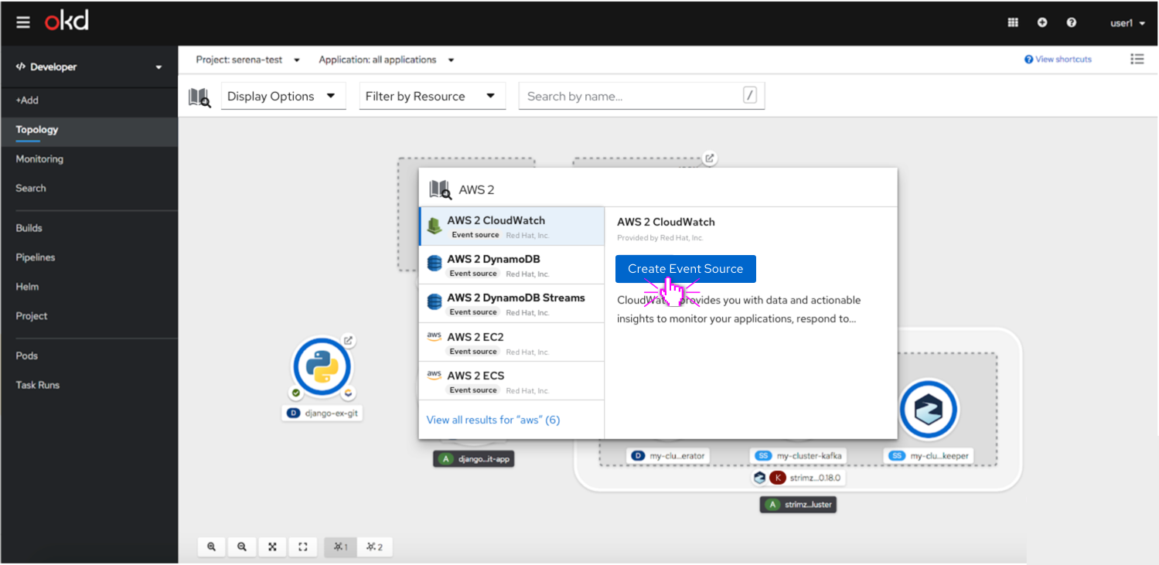Open the Filter by Resource dropdown

point(432,96)
